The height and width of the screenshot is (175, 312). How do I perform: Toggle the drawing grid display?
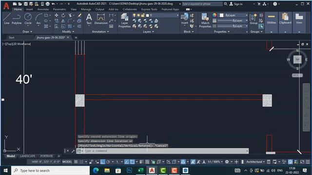point(76,162)
